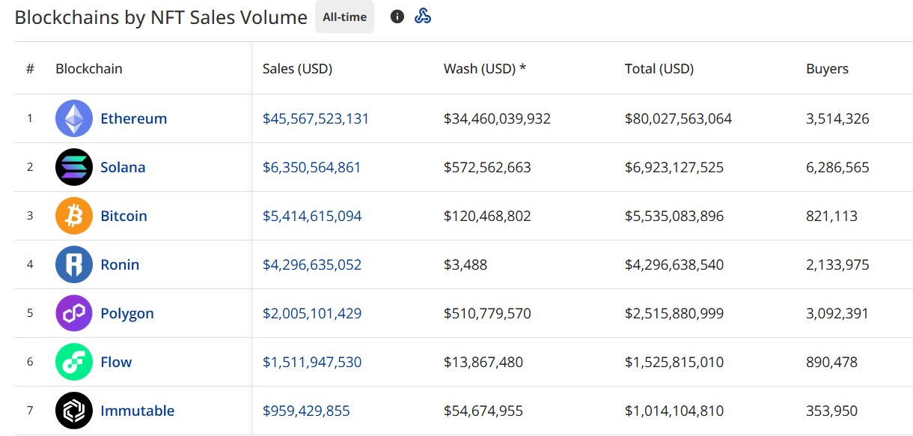
Task: Open the Ethereum blockchain link
Action: [x=134, y=118]
